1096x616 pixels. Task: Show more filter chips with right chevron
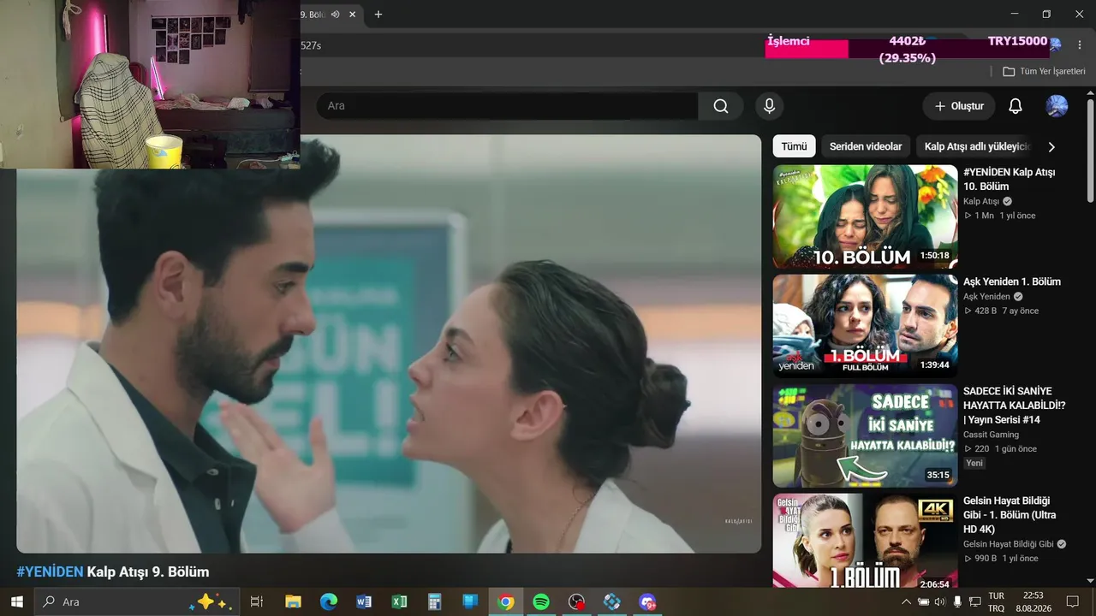(x=1051, y=146)
